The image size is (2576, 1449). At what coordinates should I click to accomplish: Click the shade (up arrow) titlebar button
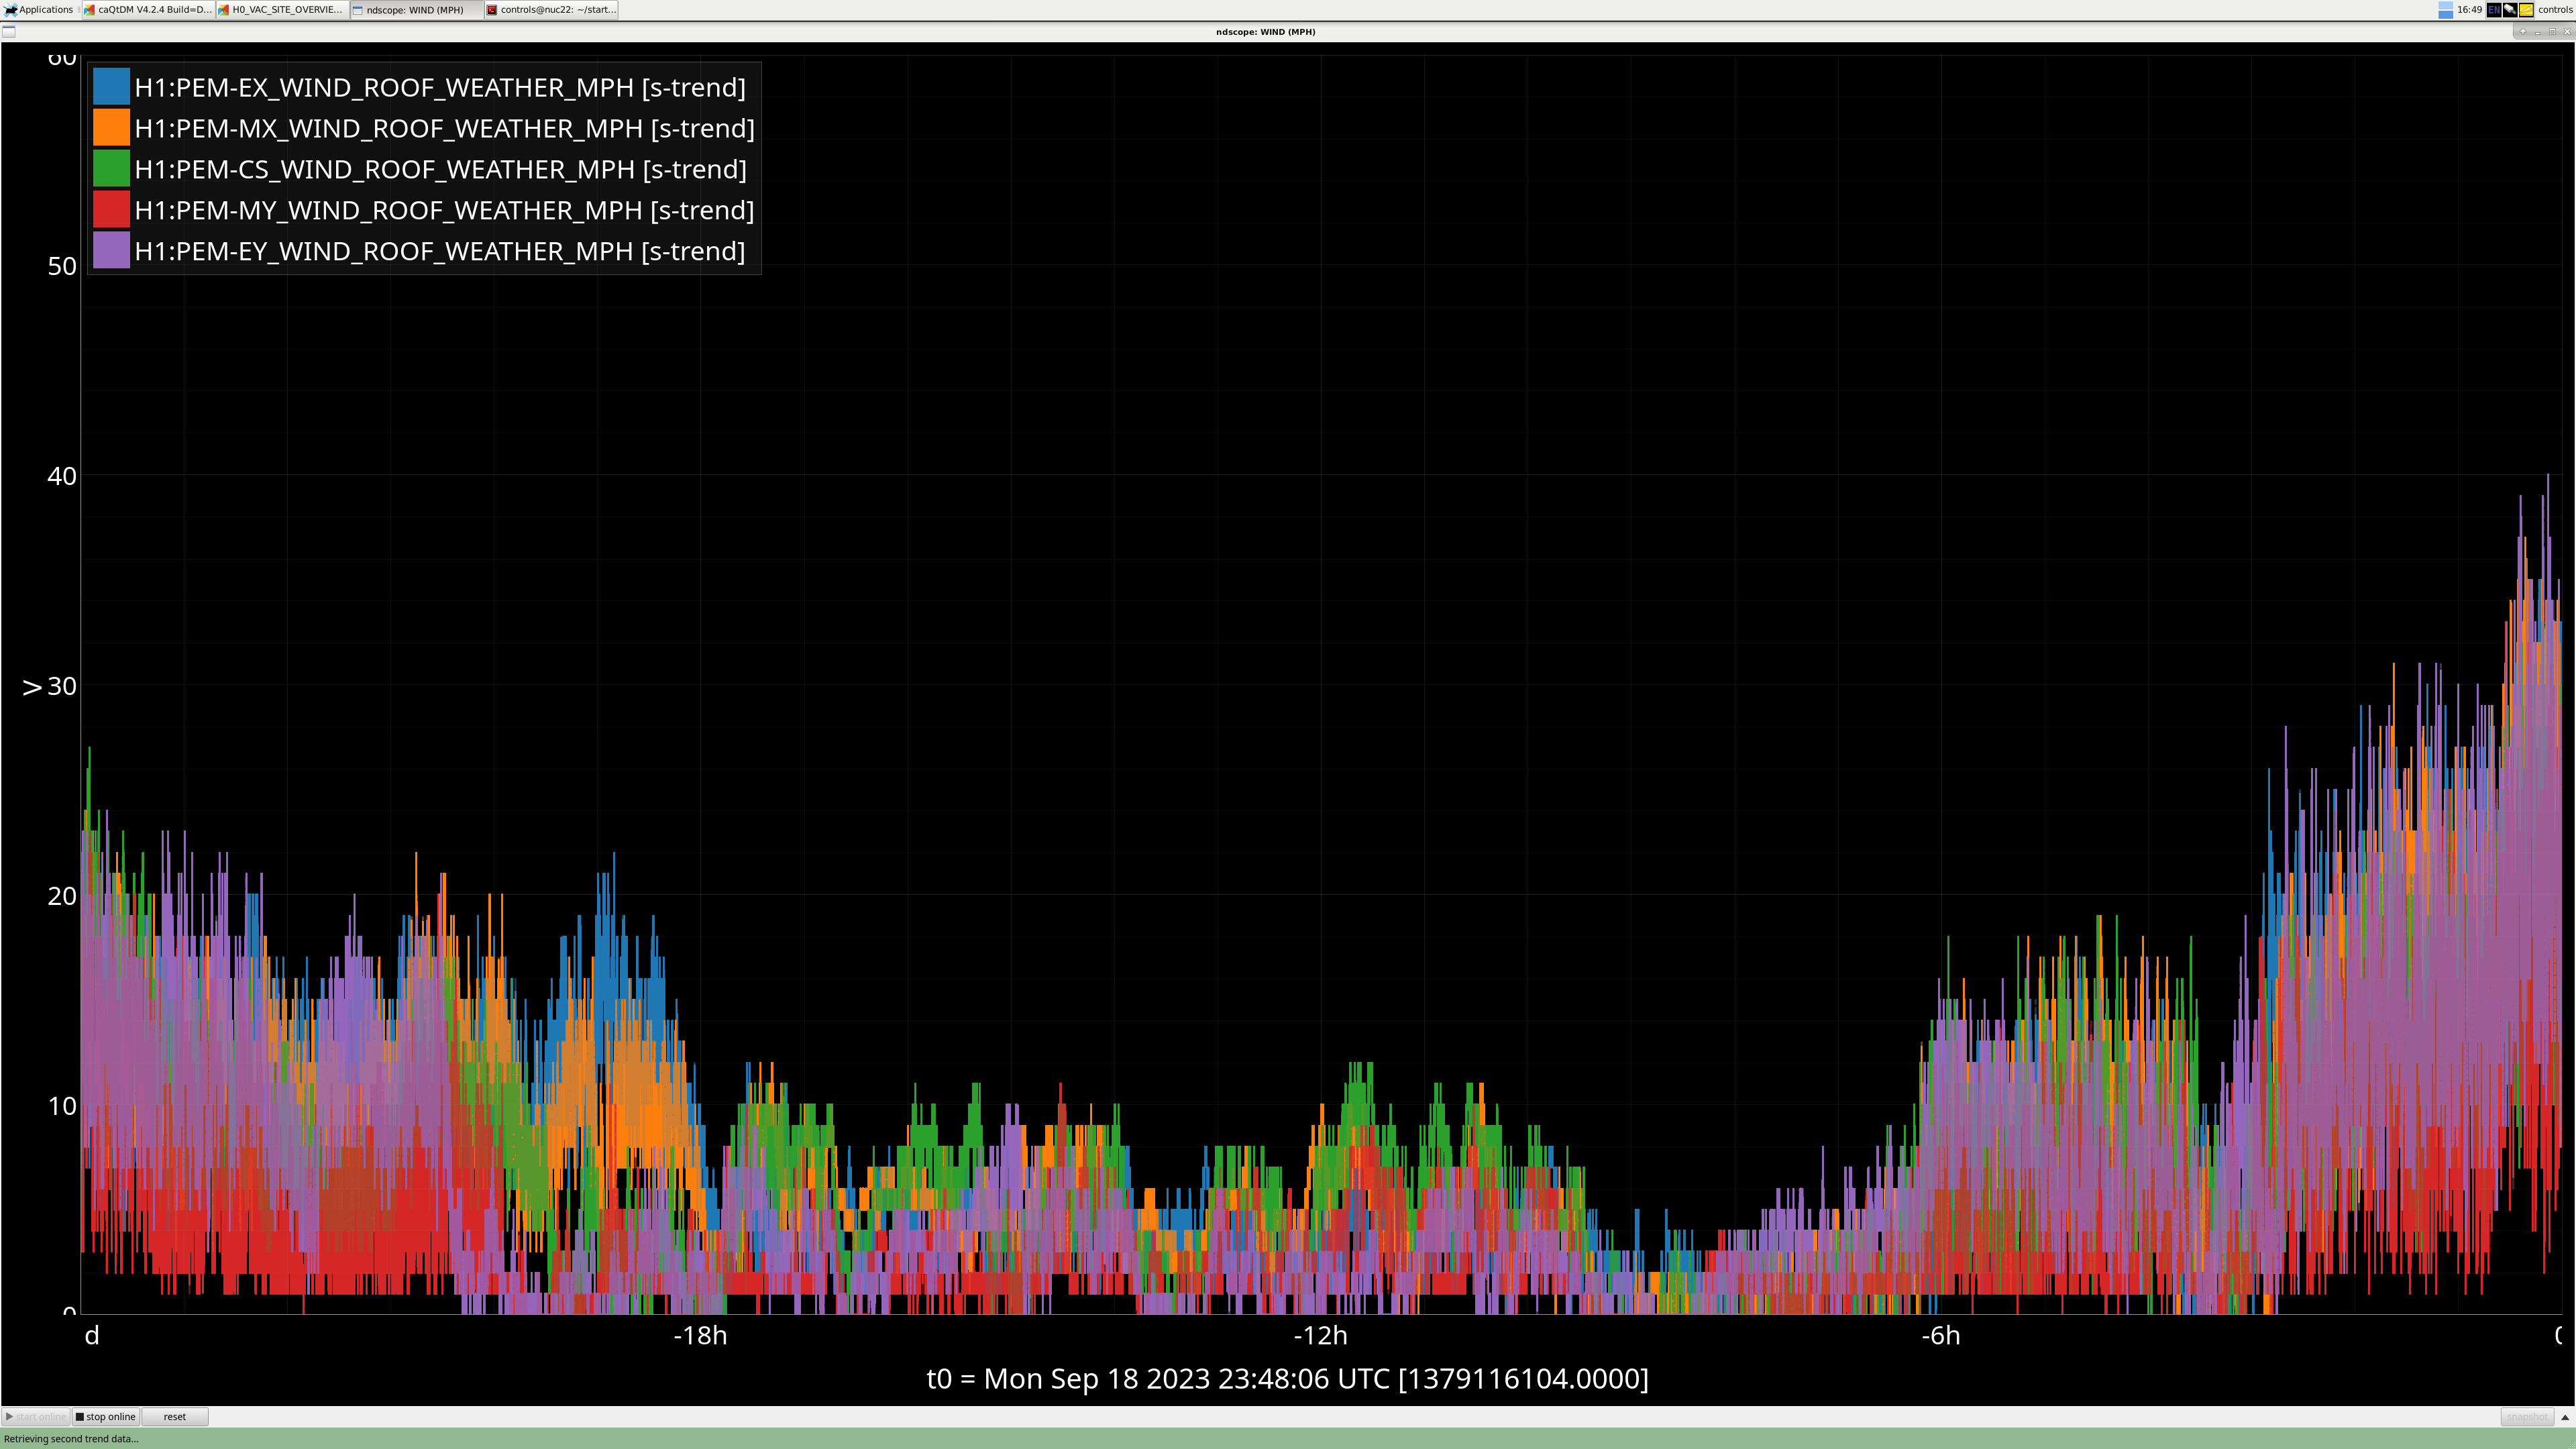(x=2523, y=32)
